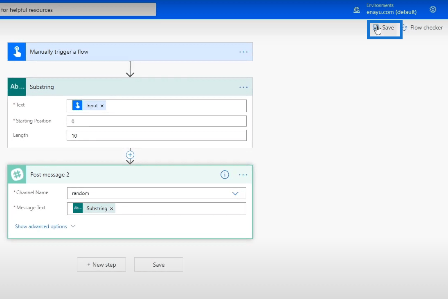This screenshot has height=299, width=448.
Task: Click the search for helpful resources box
Action: click(x=78, y=10)
